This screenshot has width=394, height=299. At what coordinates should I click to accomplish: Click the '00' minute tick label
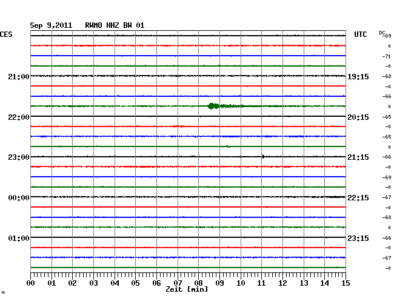pos(31,283)
